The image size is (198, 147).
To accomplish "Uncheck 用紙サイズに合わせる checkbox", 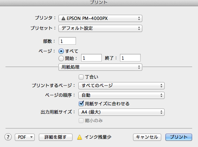I will pyautogui.click(x=81, y=104).
